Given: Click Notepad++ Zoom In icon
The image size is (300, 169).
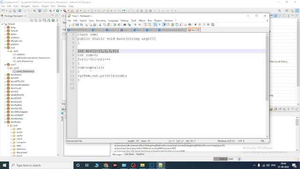Looking at the screenshot, I should [135, 24].
